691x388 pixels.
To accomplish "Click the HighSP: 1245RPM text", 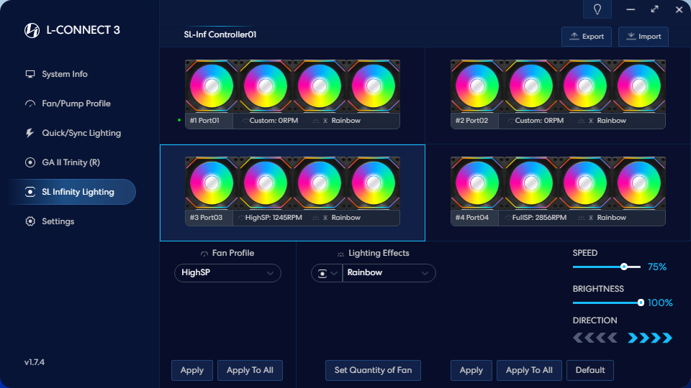I will point(274,218).
